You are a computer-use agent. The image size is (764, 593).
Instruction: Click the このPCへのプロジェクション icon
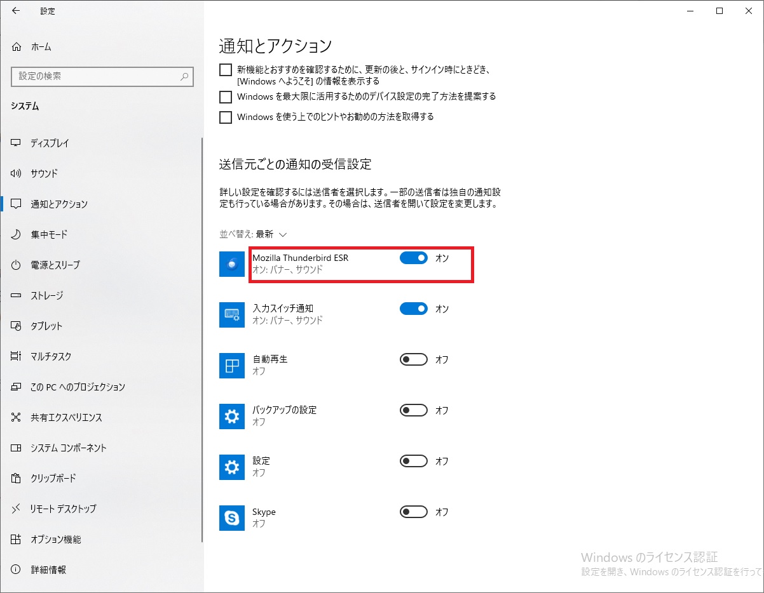point(17,387)
